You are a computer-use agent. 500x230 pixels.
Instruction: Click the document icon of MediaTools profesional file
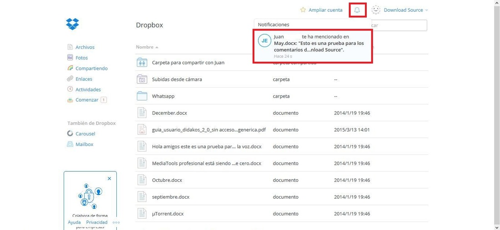(x=141, y=163)
